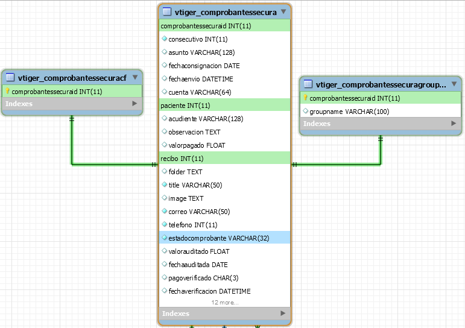Select the valorauditado FLOAT column text
This screenshot has height=328, width=465.
199,251
